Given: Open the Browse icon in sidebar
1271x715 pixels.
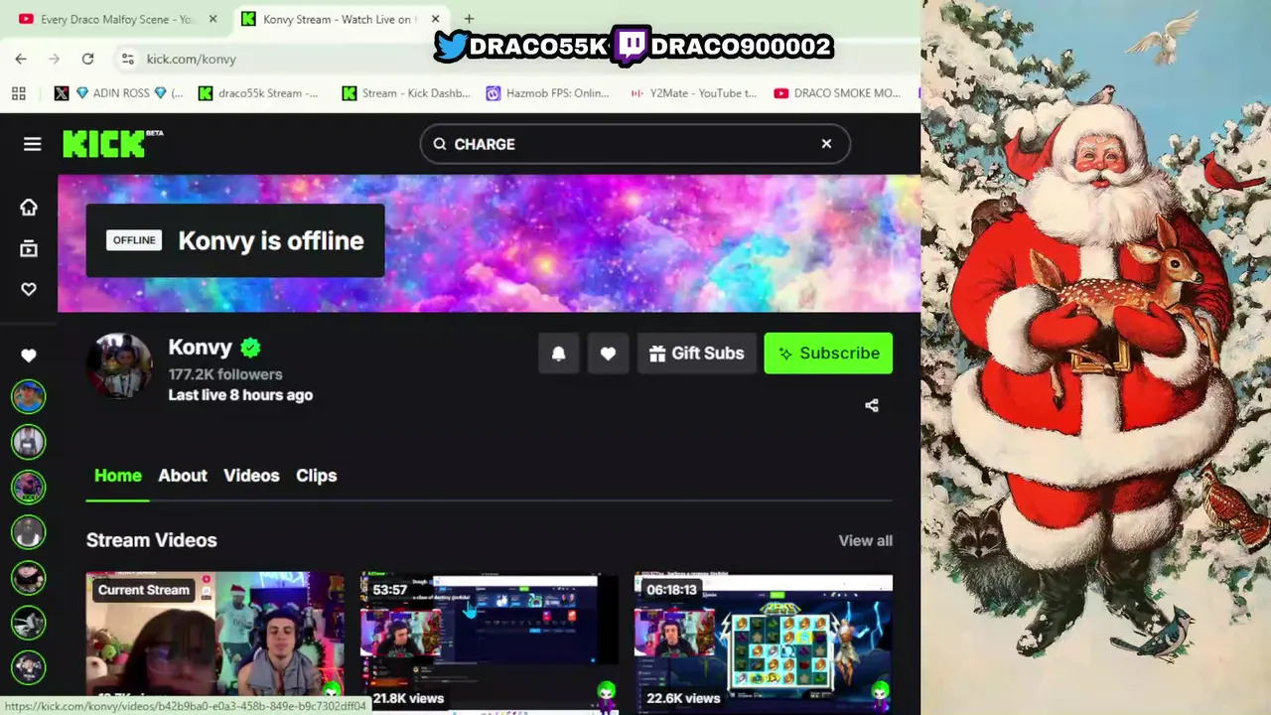Looking at the screenshot, I should [29, 248].
